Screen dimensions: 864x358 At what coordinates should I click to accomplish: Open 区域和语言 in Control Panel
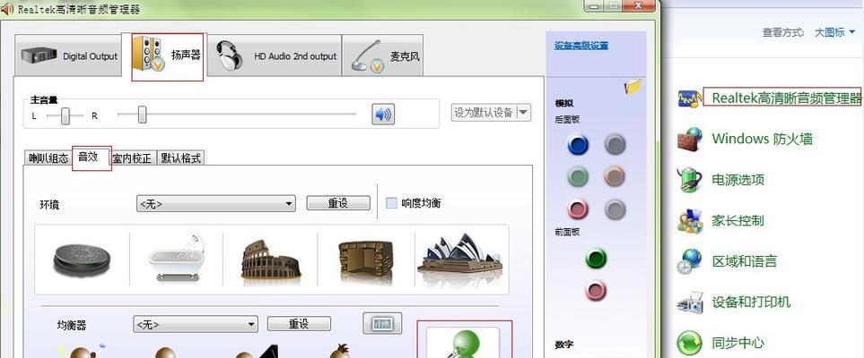[744, 261]
